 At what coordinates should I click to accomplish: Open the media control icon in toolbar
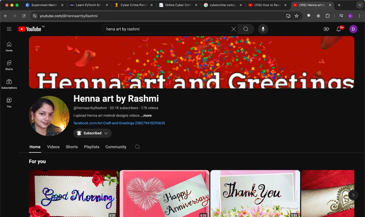(x=341, y=16)
